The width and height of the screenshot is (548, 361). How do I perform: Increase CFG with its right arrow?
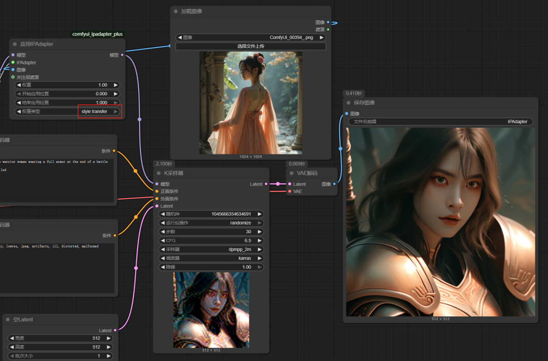coord(260,240)
